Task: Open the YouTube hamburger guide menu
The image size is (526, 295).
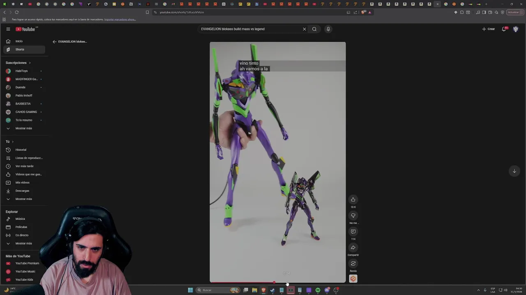Action: coord(8,29)
